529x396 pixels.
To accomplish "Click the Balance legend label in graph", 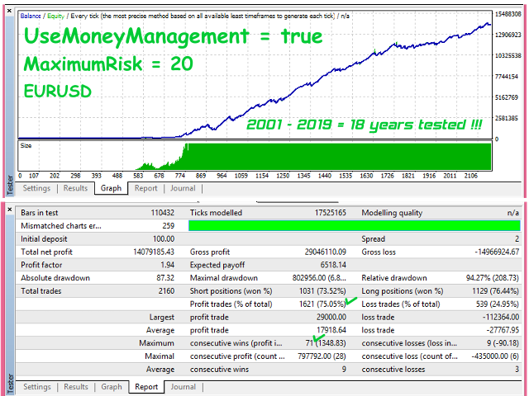I will (31, 16).
